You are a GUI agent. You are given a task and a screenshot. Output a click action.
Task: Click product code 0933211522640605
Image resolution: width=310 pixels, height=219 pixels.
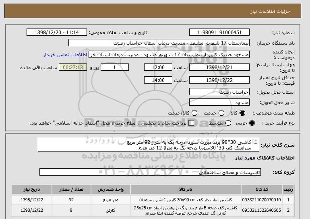pos(262,210)
